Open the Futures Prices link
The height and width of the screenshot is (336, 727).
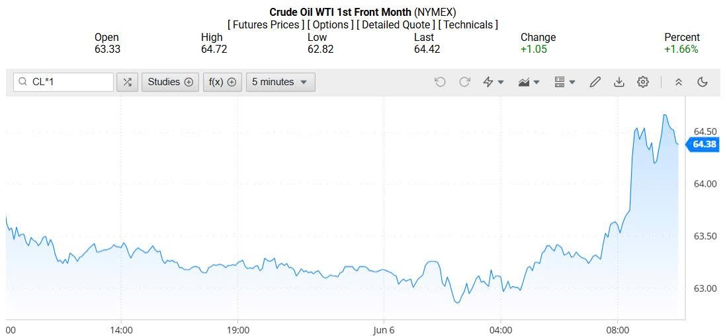267,24
